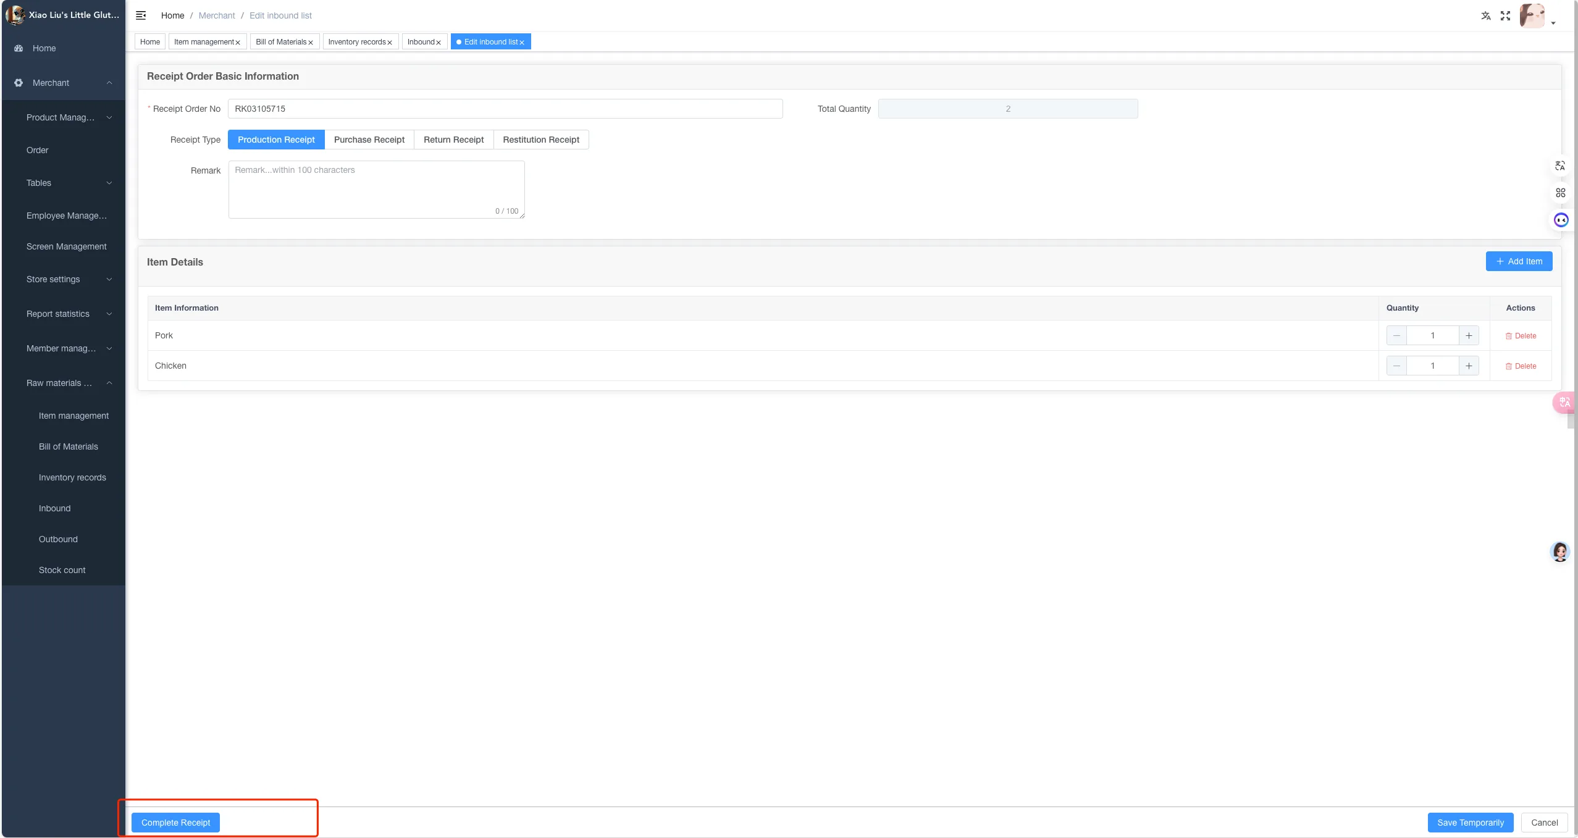Select Production Receipt type

(x=276, y=140)
